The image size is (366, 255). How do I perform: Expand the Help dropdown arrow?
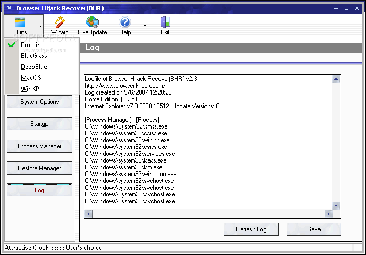(145, 26)
